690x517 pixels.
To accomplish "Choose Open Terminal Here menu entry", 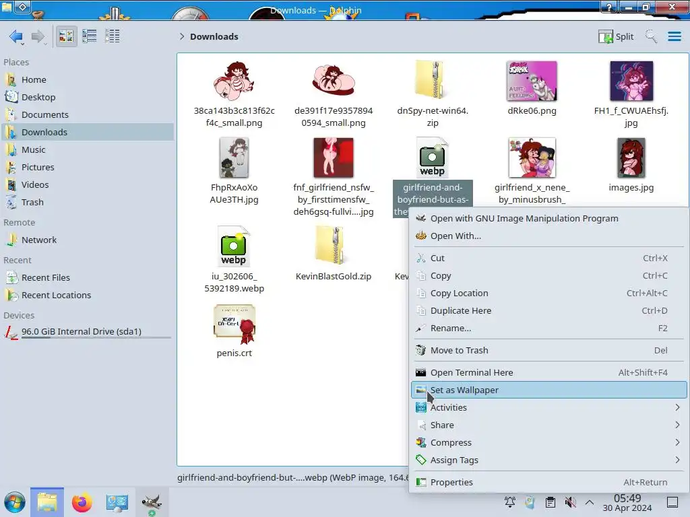I will pos(548,373).
